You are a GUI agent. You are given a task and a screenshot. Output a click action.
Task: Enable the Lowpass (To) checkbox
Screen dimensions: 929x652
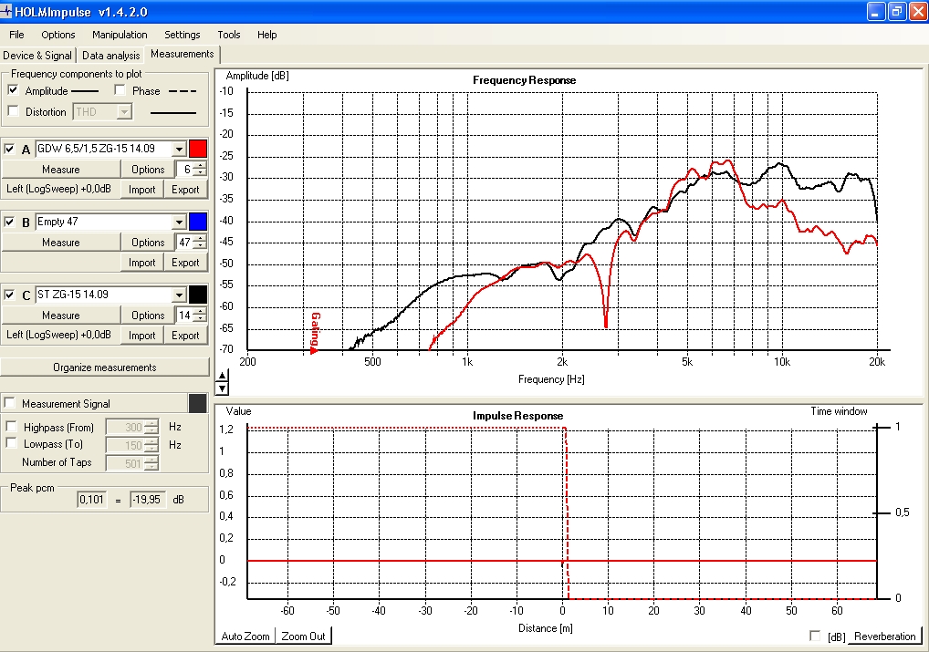coord(11,443)
